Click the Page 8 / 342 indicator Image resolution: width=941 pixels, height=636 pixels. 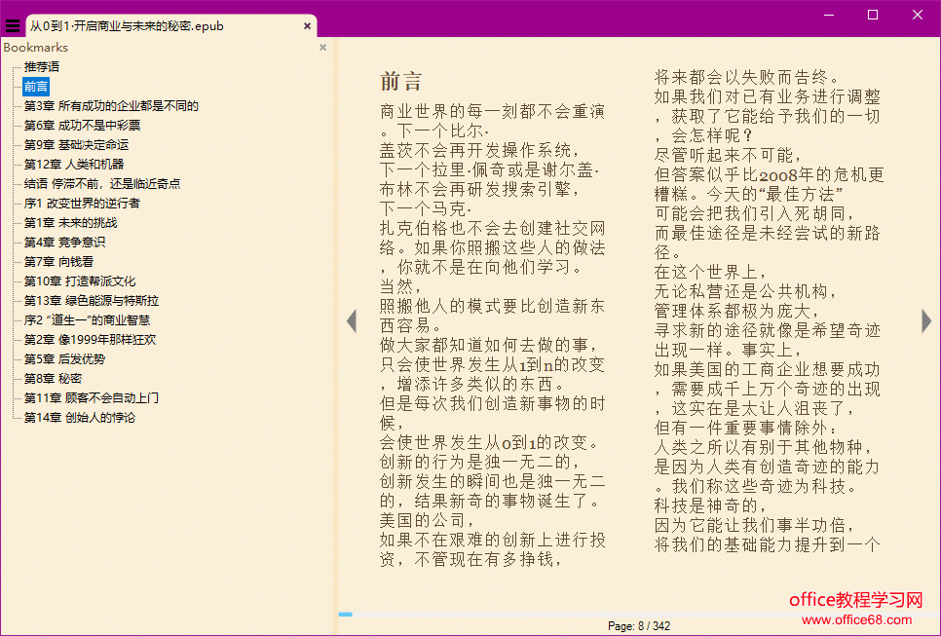[x=639, y=625]
